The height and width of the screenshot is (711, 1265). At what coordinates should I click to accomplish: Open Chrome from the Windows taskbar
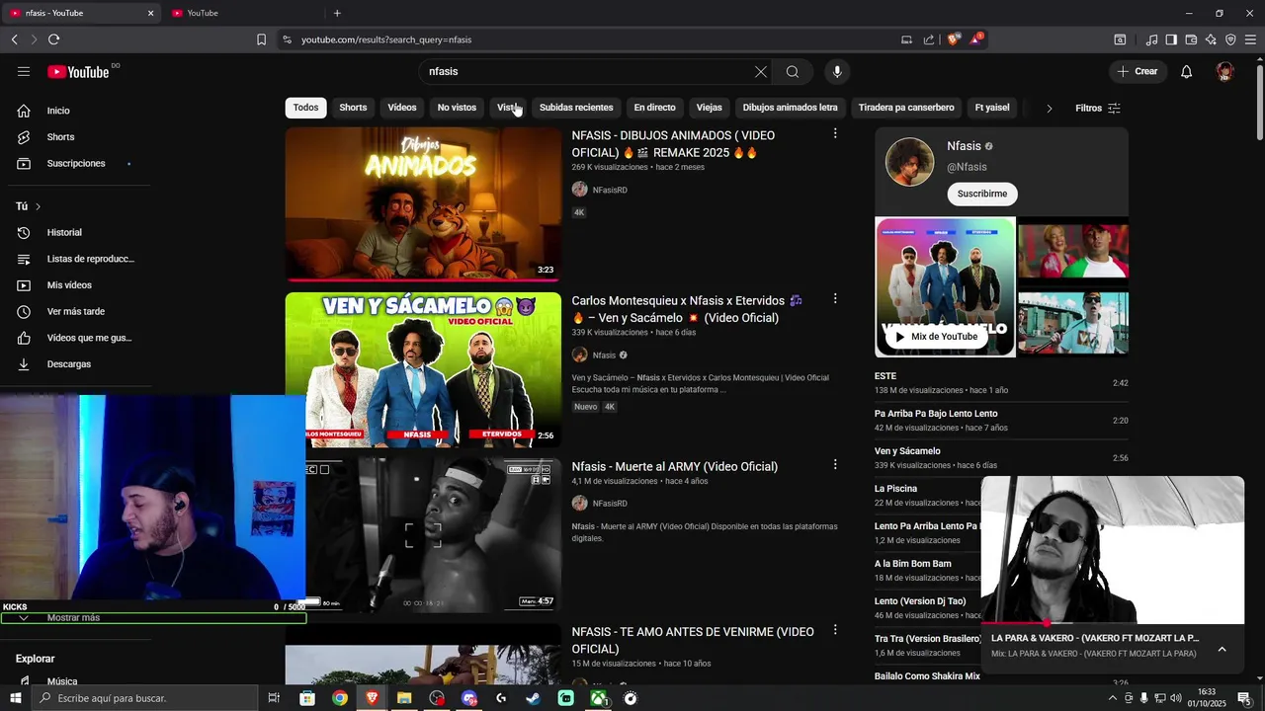(x=340, y=698)
